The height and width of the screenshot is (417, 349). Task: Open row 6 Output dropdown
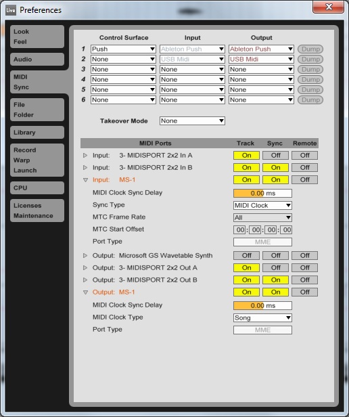click(261, 100)
